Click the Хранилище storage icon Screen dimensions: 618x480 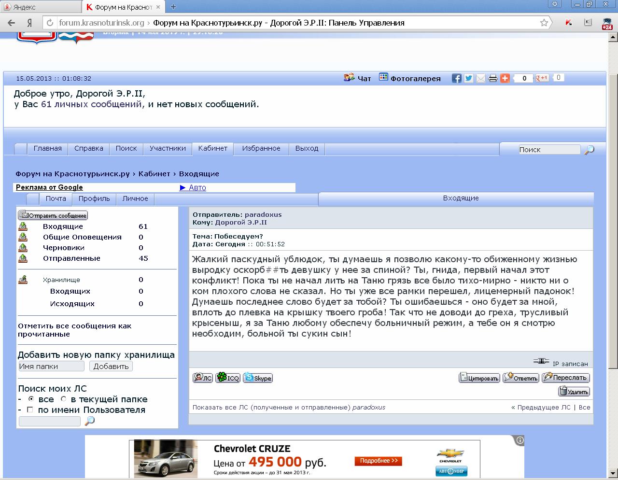point(23,280)
